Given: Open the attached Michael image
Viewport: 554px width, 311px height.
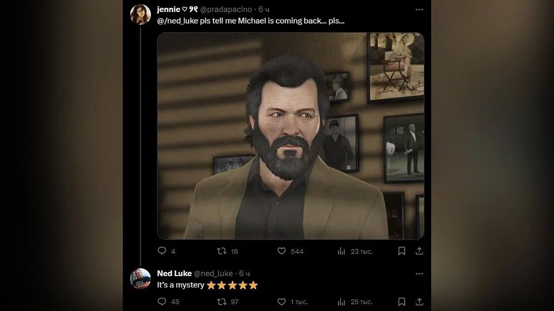Looking at the screenshot, I should pyautogui.click(x=290, y=136).
